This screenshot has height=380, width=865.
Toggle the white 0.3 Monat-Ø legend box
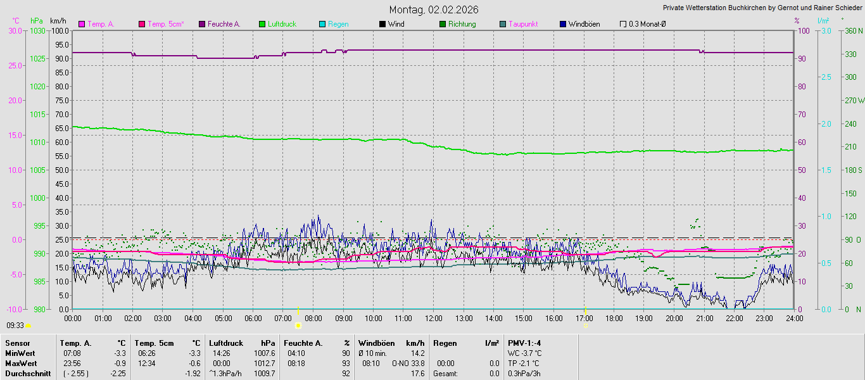(623, 24)
